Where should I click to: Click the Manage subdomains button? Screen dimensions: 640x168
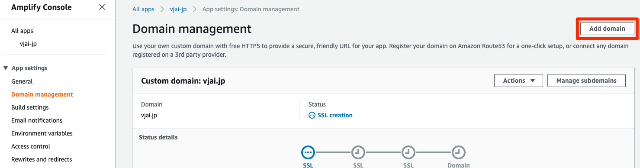point(586,81)
